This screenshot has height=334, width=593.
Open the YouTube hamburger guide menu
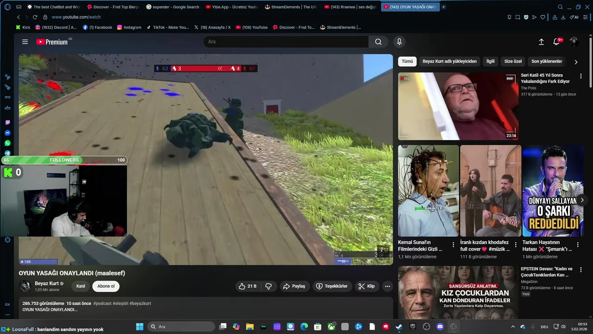tap(25, 42)
